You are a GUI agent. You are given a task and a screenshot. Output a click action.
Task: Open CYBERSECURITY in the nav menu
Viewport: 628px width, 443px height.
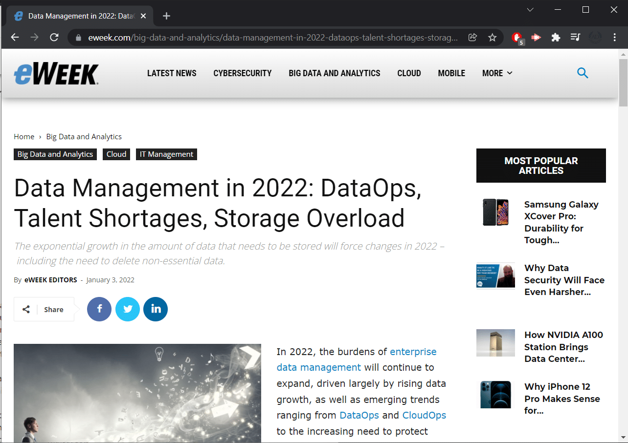tap(243, 73)
